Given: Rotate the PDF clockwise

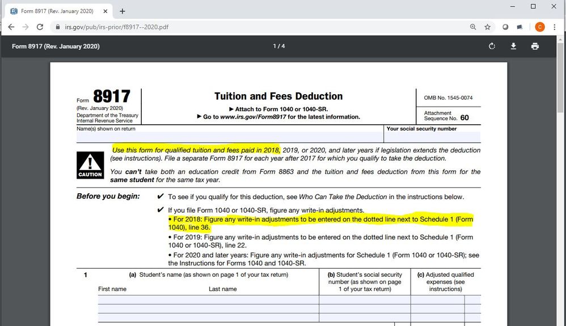Looking at the screenshot, I should (492, 46).
